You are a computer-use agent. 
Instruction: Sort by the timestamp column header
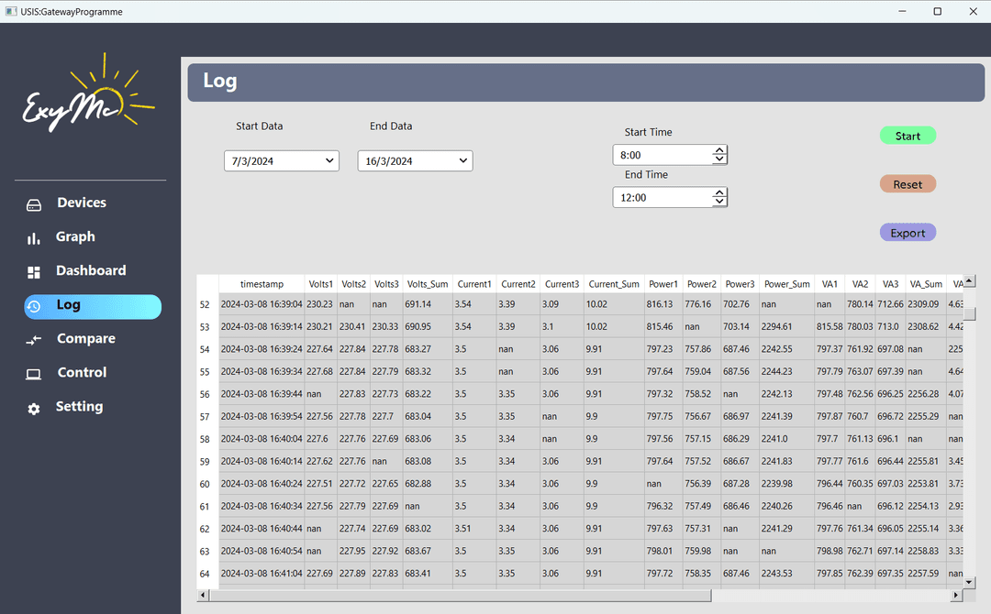tap(262, 284)
